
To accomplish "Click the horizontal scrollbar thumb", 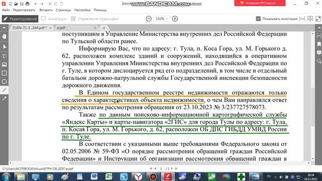I will click(159, 163).
